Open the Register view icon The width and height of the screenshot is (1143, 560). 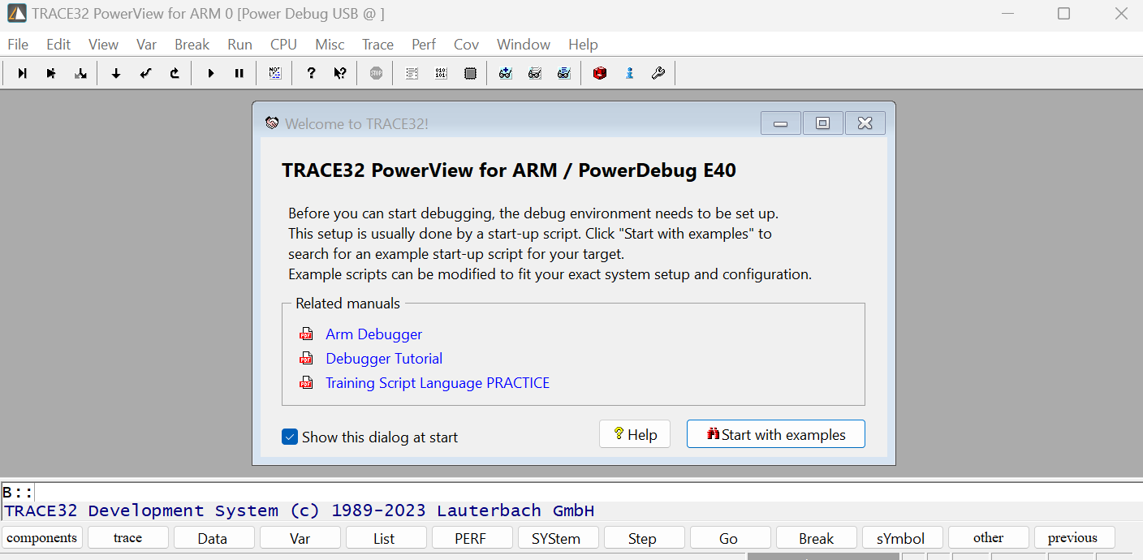[470, 73]
